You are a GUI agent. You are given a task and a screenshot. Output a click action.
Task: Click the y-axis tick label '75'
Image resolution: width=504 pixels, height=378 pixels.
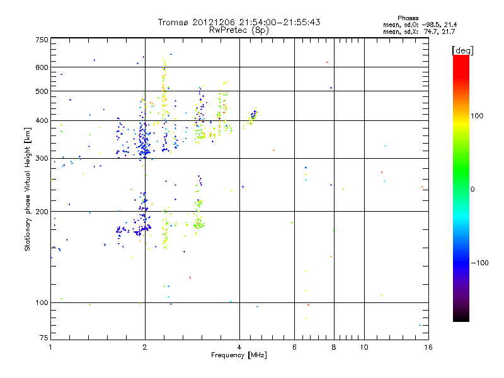point(44,338)
